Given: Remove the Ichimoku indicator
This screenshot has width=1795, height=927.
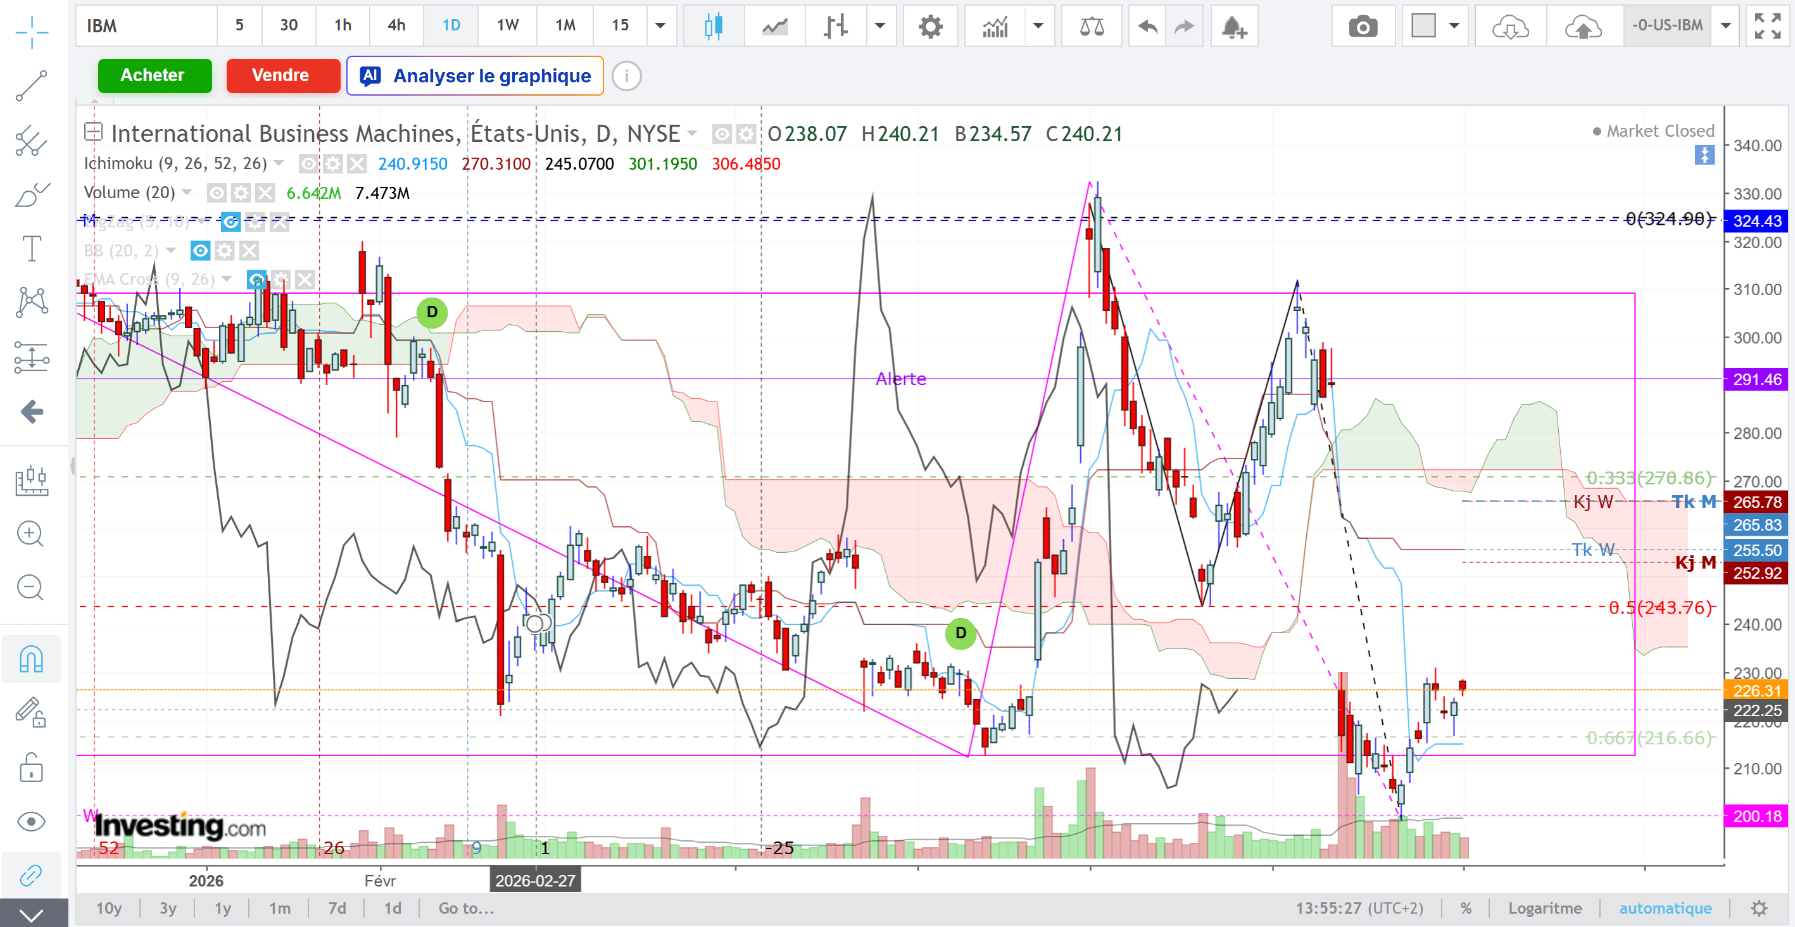Looking at the screenshot, I should point(356,165).
